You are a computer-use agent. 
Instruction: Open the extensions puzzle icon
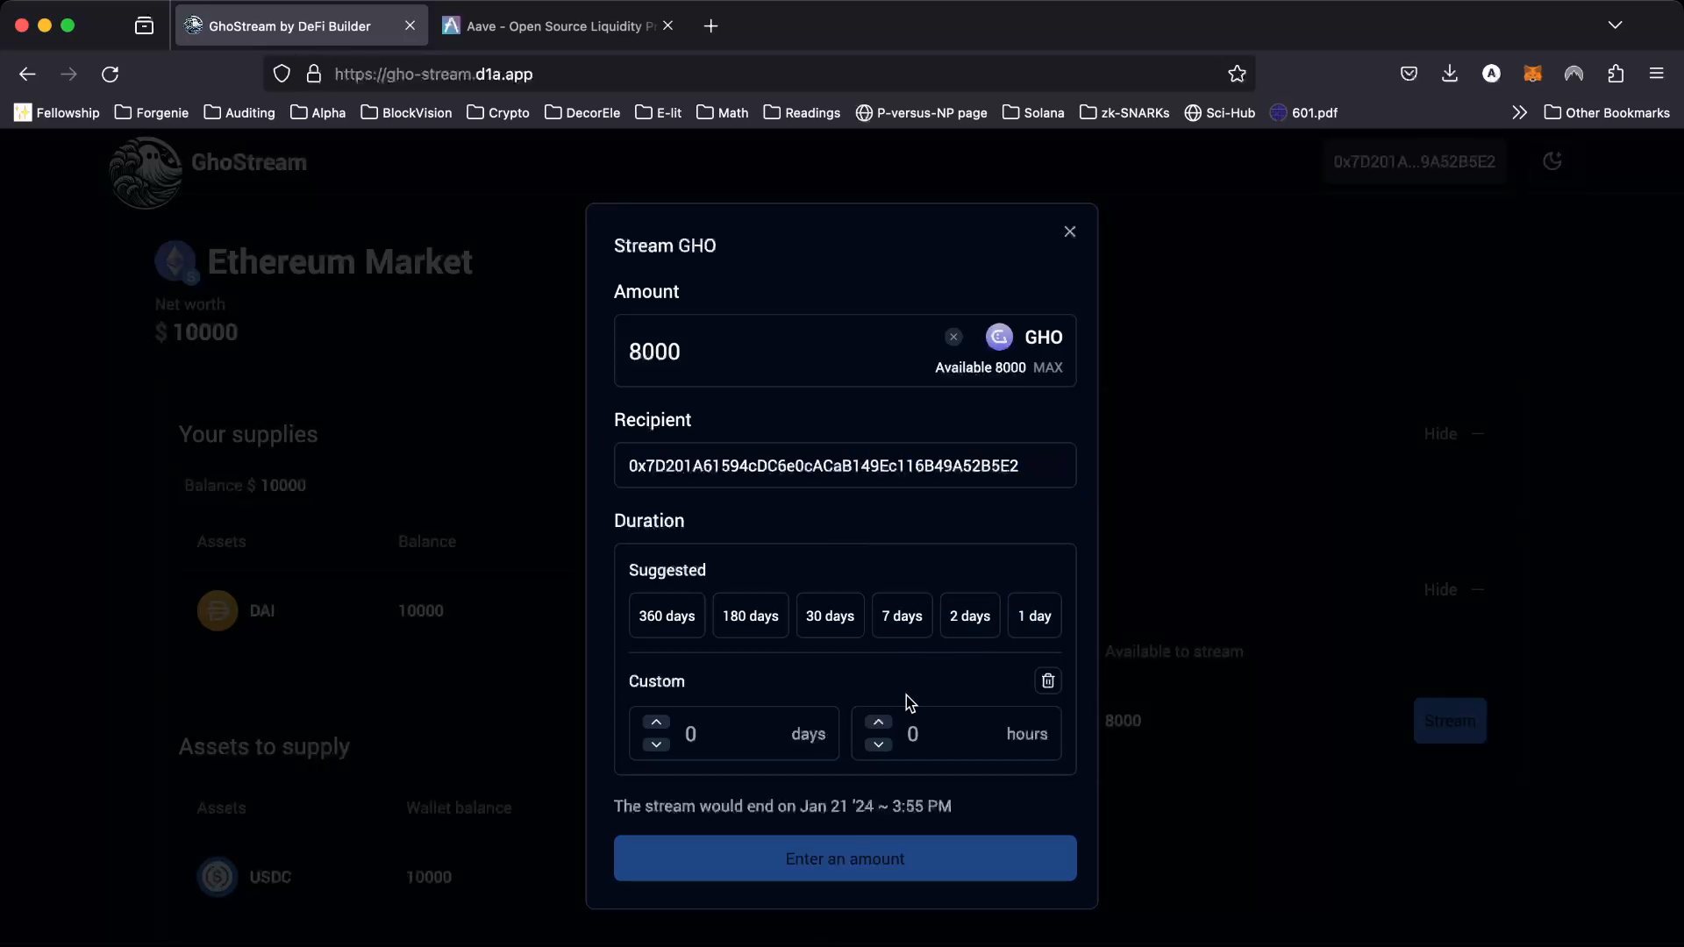[1616, 75]
